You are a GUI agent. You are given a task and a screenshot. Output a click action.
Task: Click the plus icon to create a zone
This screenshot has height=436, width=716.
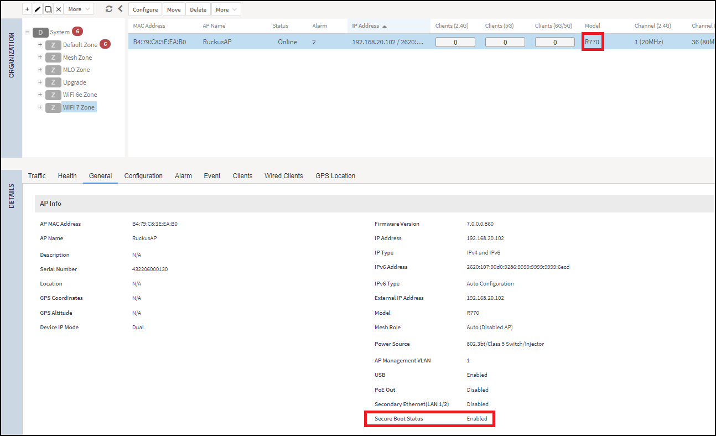(x=27, y=9)
